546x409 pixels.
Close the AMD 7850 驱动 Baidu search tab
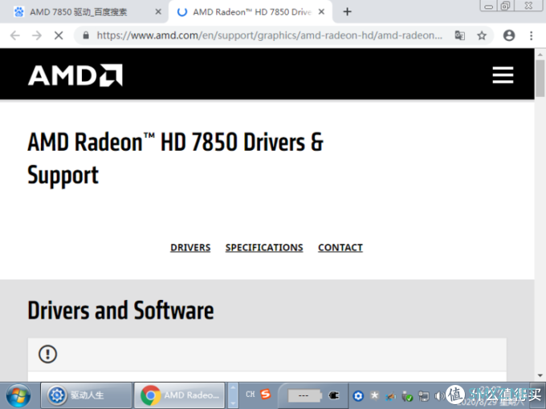(x=158, y=12)
